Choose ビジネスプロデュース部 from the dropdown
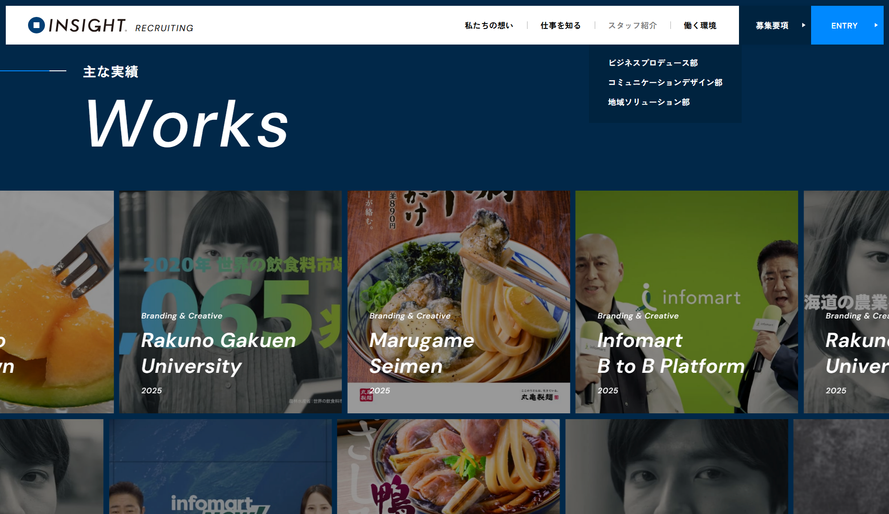 (653, 63)
